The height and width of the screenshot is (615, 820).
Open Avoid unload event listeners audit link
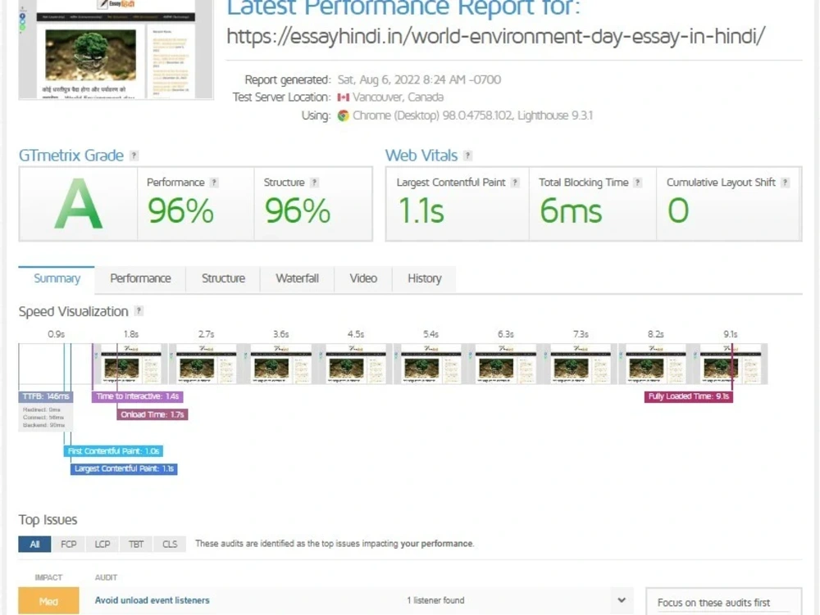tap(153, 600)
